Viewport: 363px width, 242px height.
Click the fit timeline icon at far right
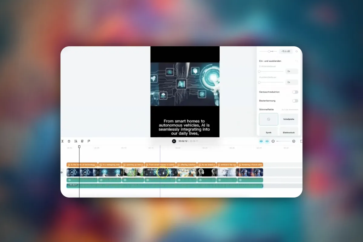tap(301, 141)
